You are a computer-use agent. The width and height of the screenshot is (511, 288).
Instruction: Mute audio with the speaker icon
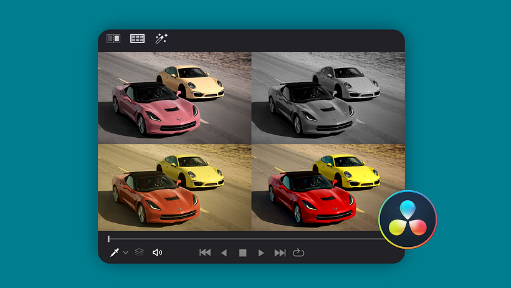click(x=157, y=252)
